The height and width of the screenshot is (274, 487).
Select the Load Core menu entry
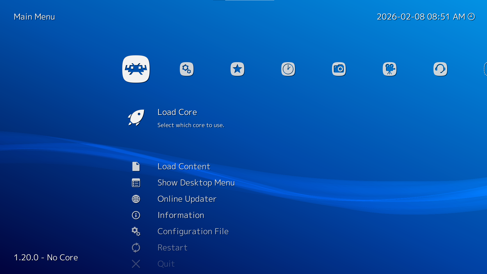177,112
